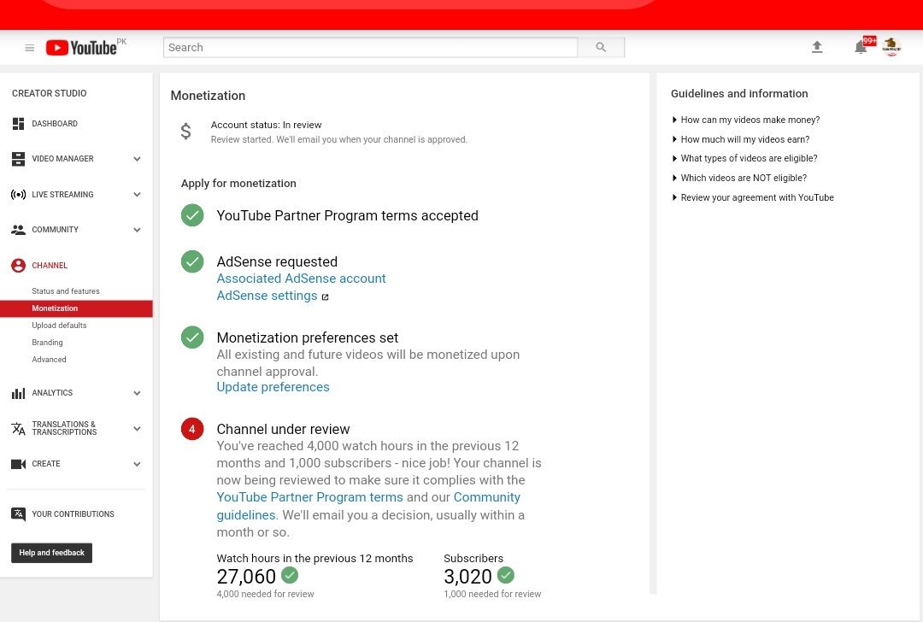Open Branding settings
The image size is (923, 622).
47,343
